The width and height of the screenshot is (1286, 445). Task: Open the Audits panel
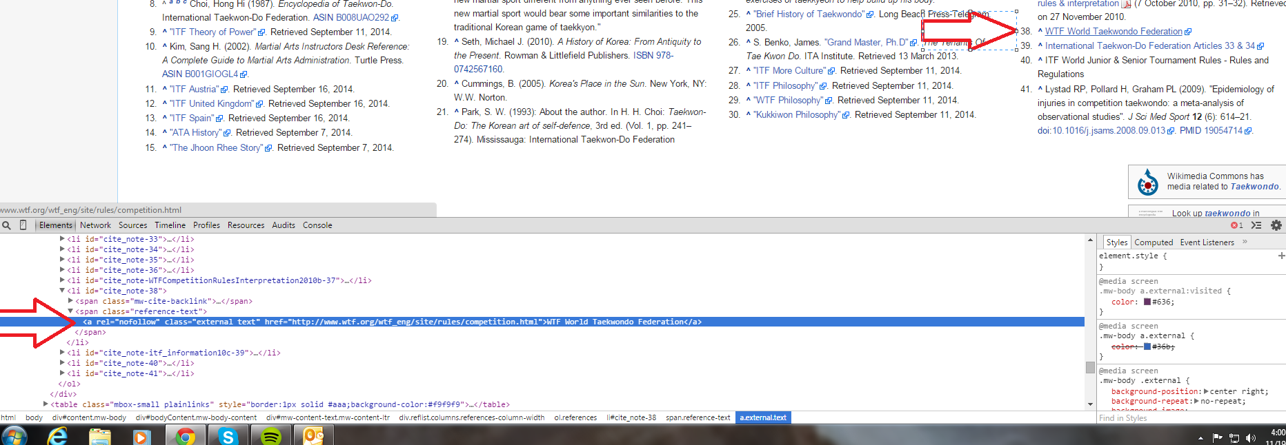[x=284, y=225]
